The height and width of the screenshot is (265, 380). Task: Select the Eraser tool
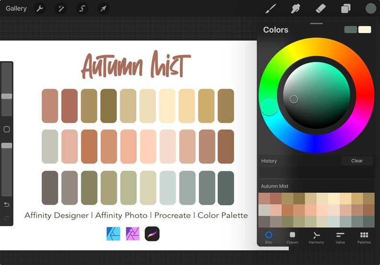tap(320, 9)
